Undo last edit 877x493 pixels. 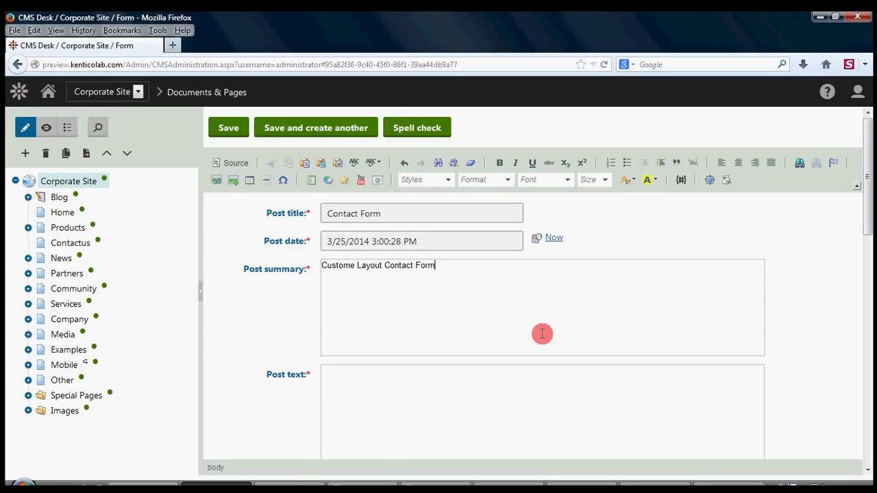pyautogui.click(x=404, y=163)
